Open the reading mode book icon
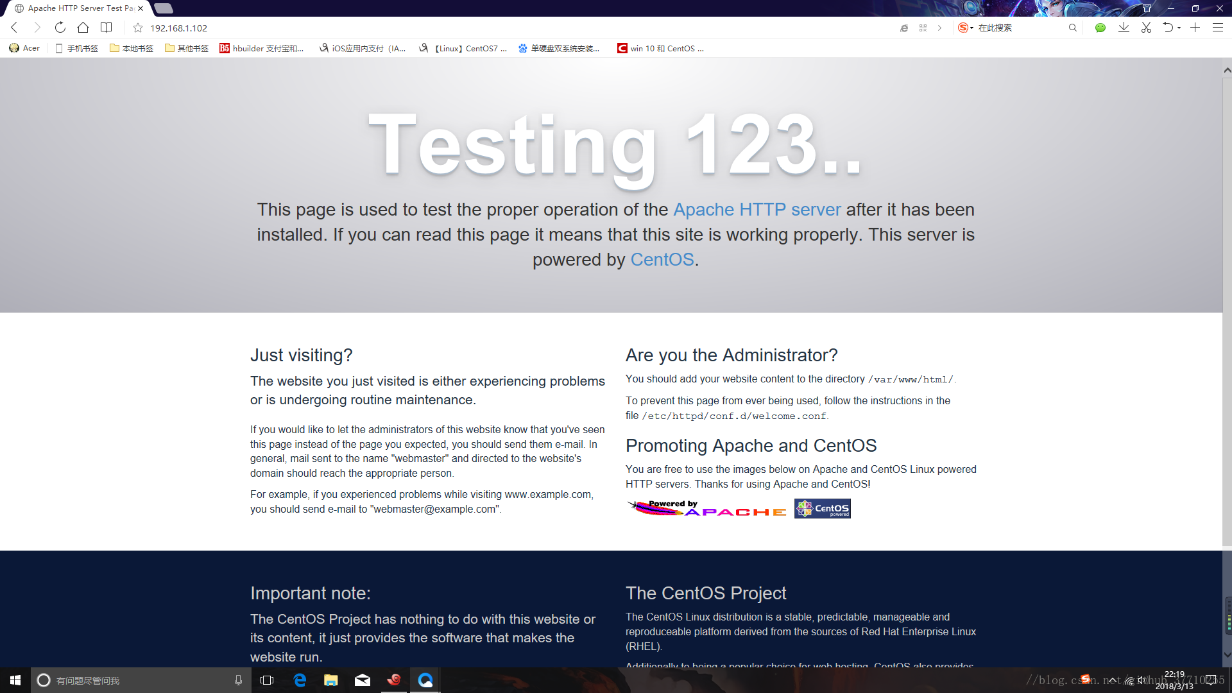Screen dimensions: 1232x693 click(x=107, y=28)
